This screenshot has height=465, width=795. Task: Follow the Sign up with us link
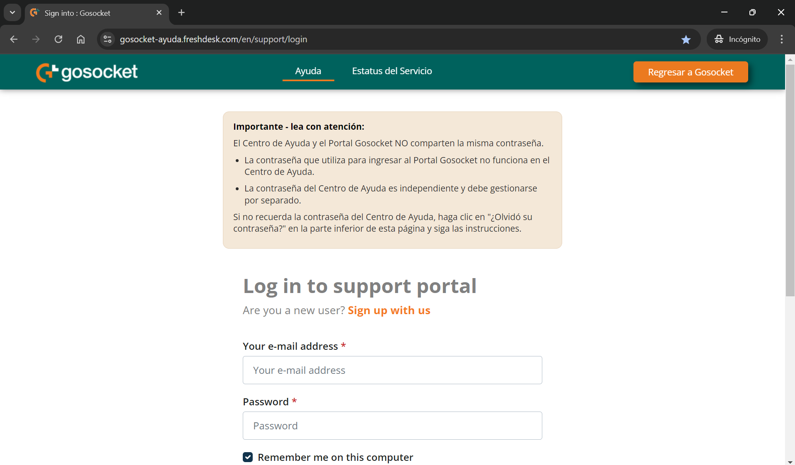[389, 310]
